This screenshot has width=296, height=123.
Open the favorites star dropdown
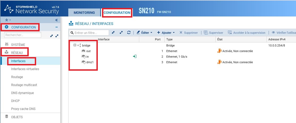[x=8, y=20]
